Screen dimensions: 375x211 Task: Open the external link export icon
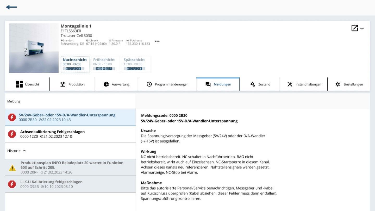click(x=354, y=28)
